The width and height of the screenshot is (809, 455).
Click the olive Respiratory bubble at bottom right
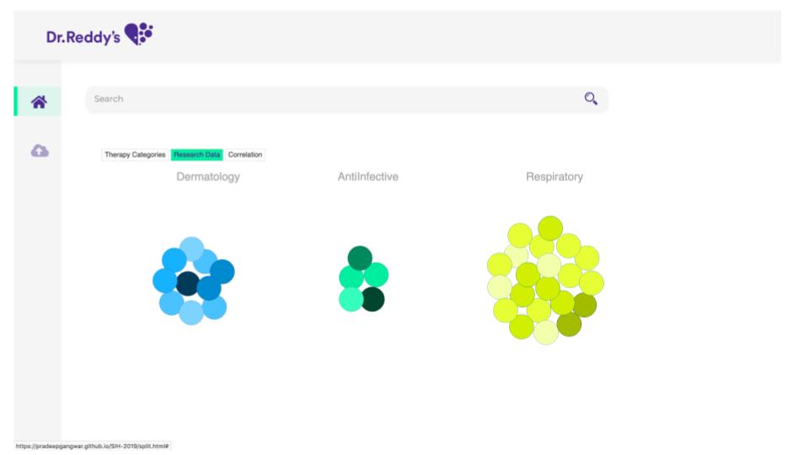tap(569, 324)
